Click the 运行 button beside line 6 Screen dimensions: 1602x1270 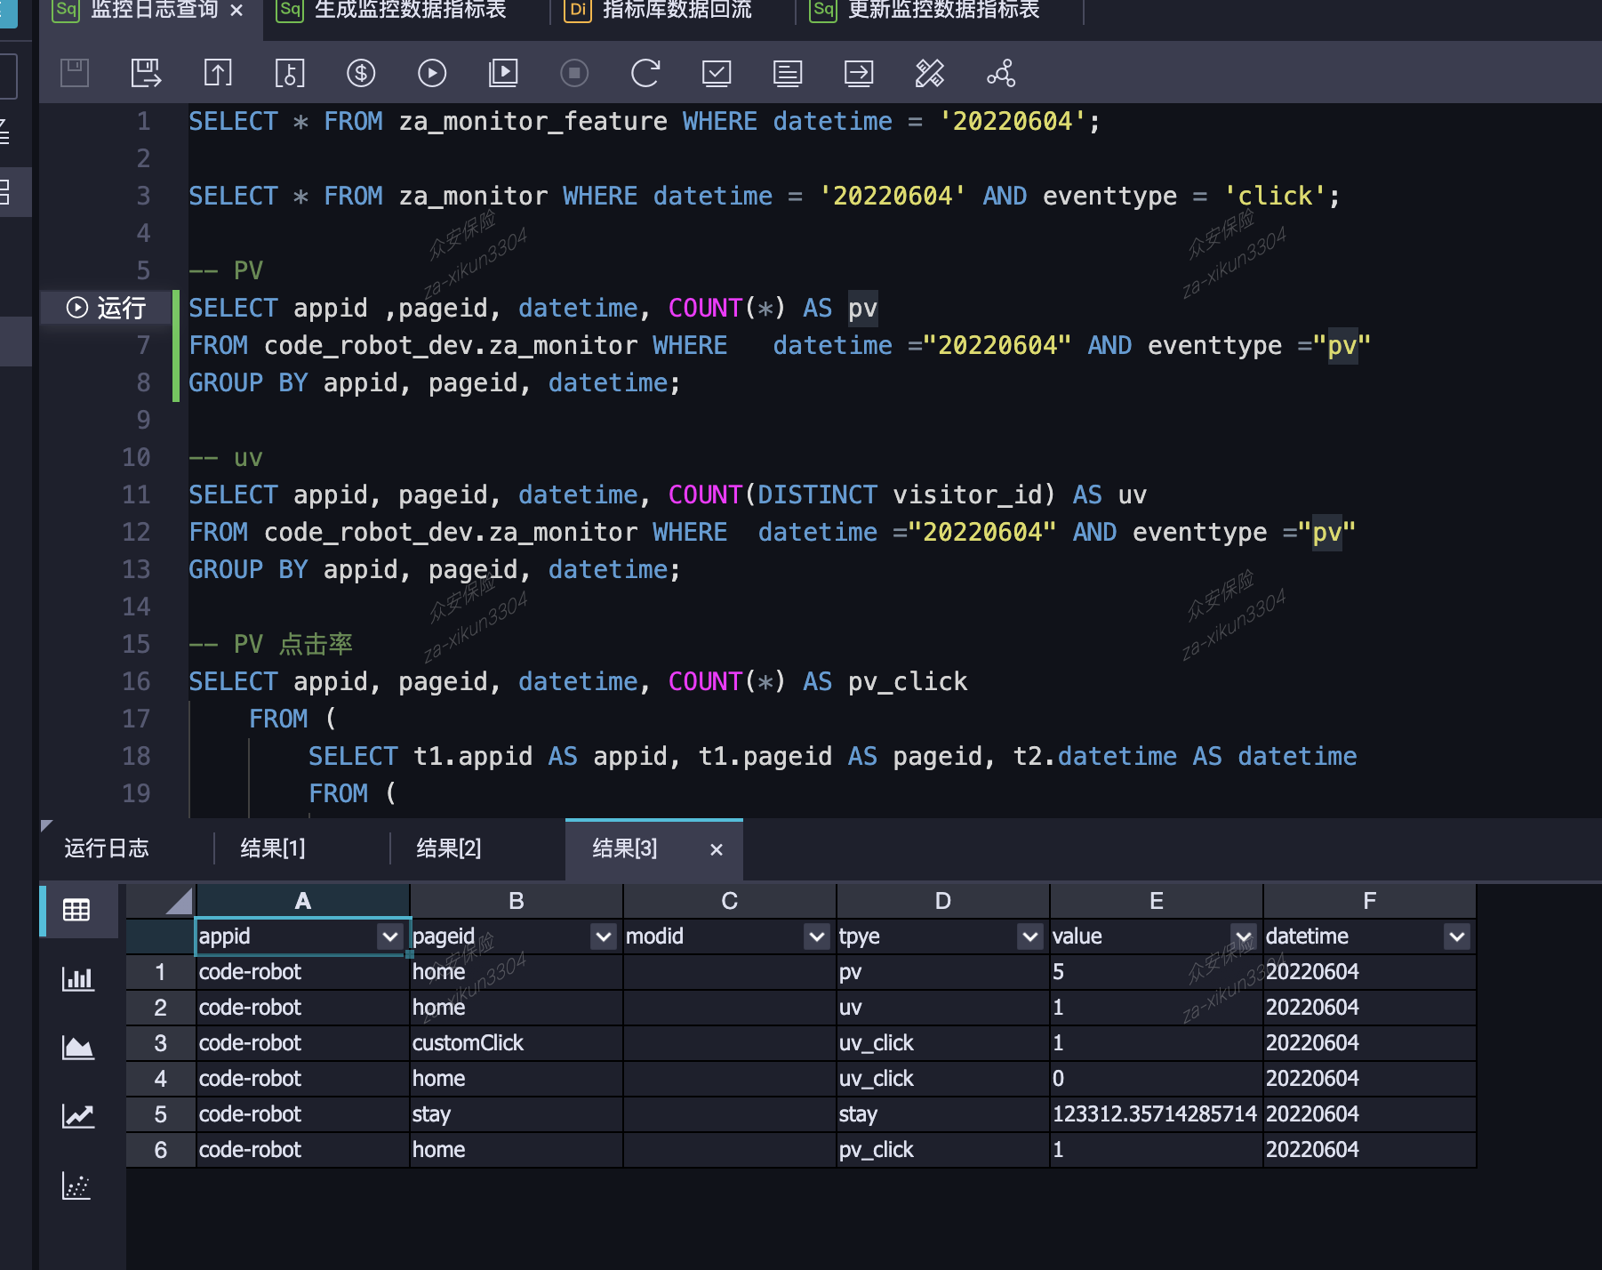click(x=107, y=308)
